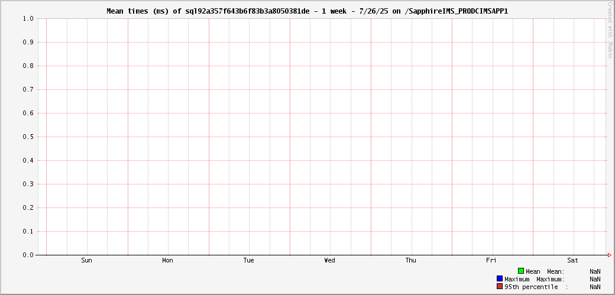Click the red x-axis end arrow
The image size is (615, 295).
[609, 255]
